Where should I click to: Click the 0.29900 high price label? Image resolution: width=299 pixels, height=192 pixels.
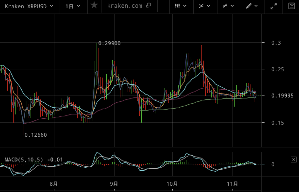point(110,44)
